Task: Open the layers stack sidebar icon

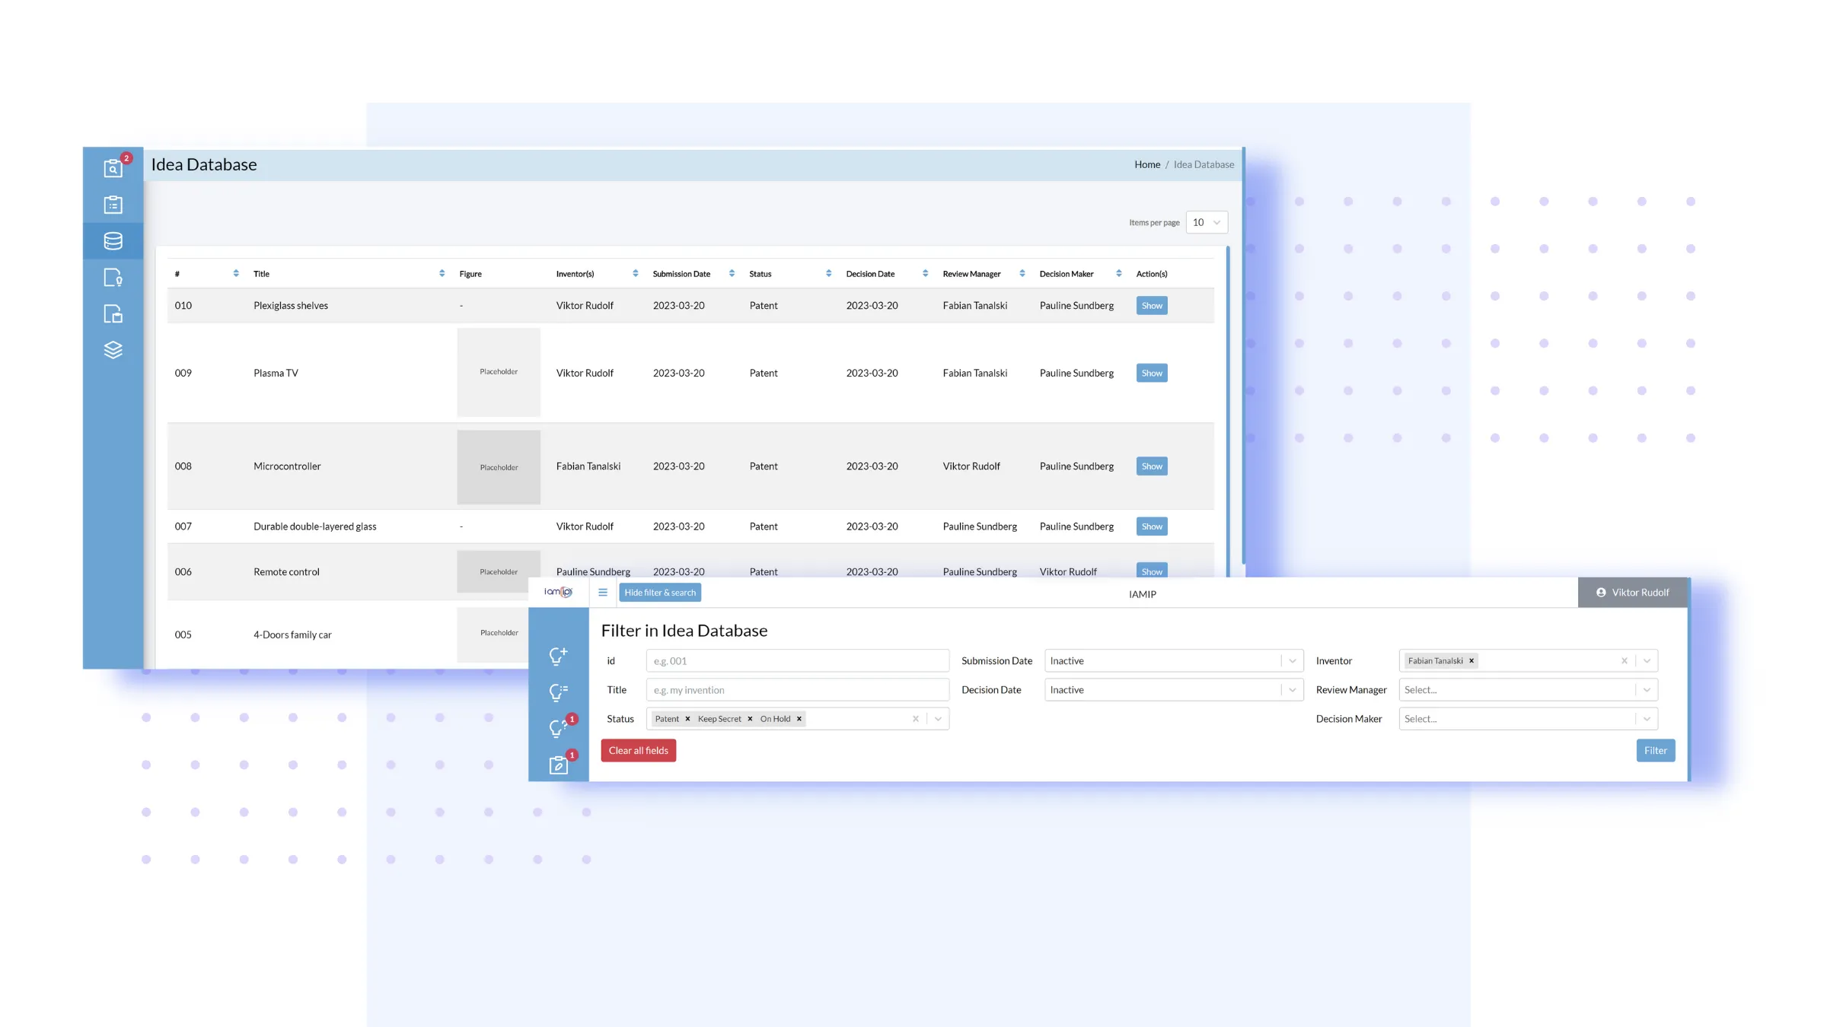Action: pyautogui.click(x=113, y=350)
